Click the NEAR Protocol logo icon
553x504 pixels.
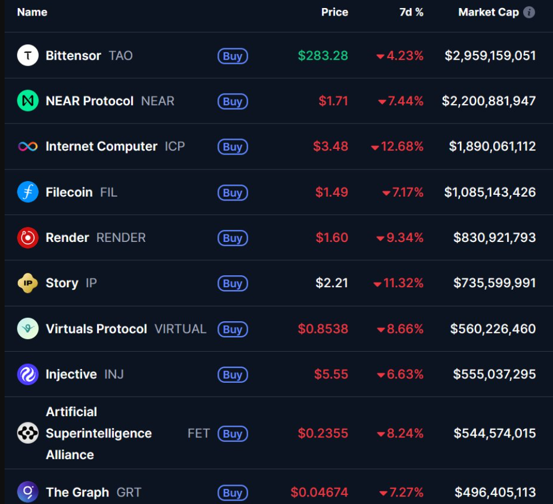[x=28, y=101]
